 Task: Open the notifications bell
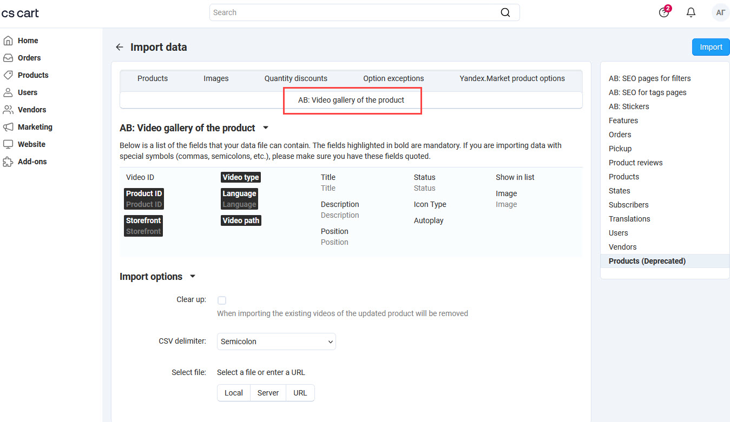(691, 12)
